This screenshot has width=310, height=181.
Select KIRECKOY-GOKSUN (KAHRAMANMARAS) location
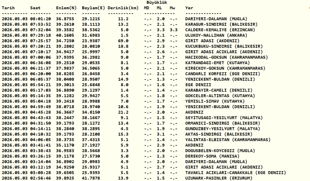click(x=225, y=68)
